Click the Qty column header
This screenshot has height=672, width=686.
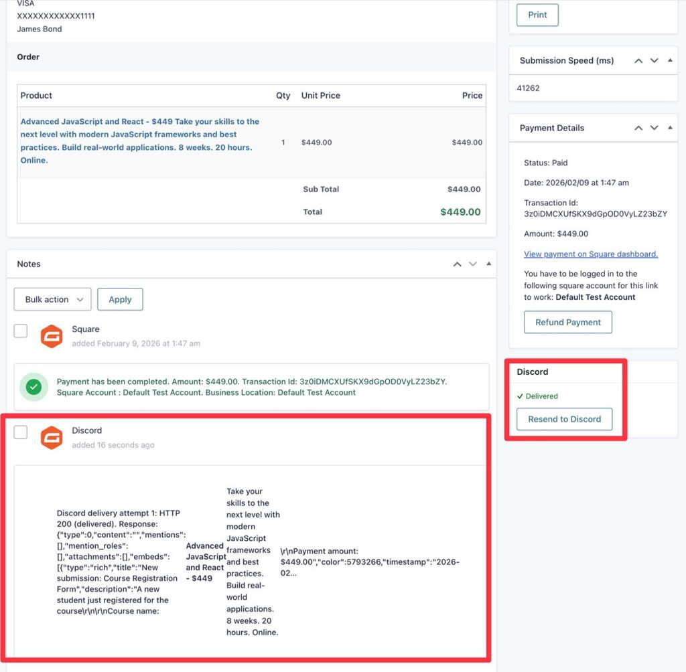pyautogui.click(x=283, y=95)
